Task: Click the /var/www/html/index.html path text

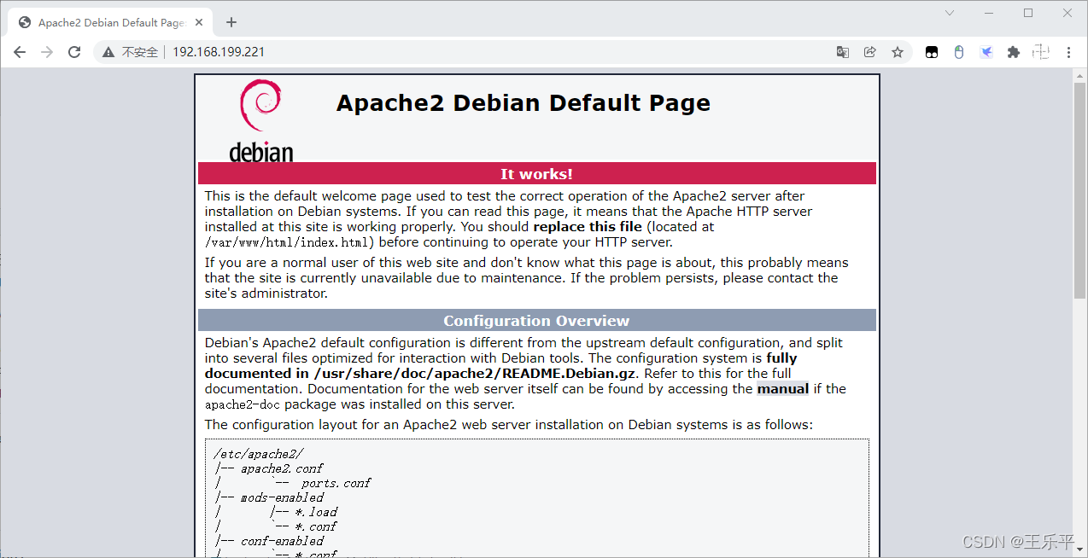Action: point(286,242)
